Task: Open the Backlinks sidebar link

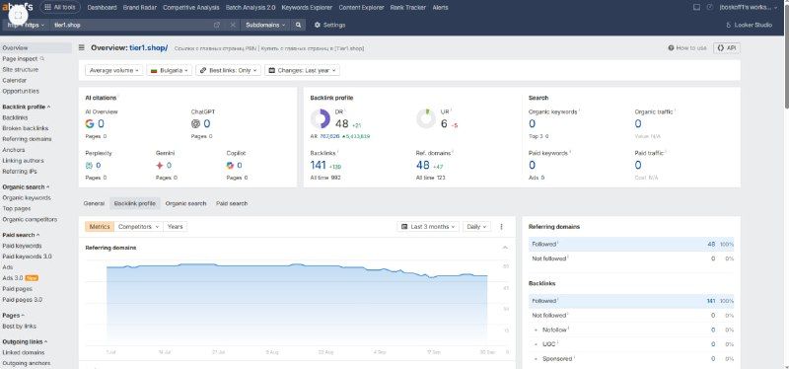Action: 15,117
